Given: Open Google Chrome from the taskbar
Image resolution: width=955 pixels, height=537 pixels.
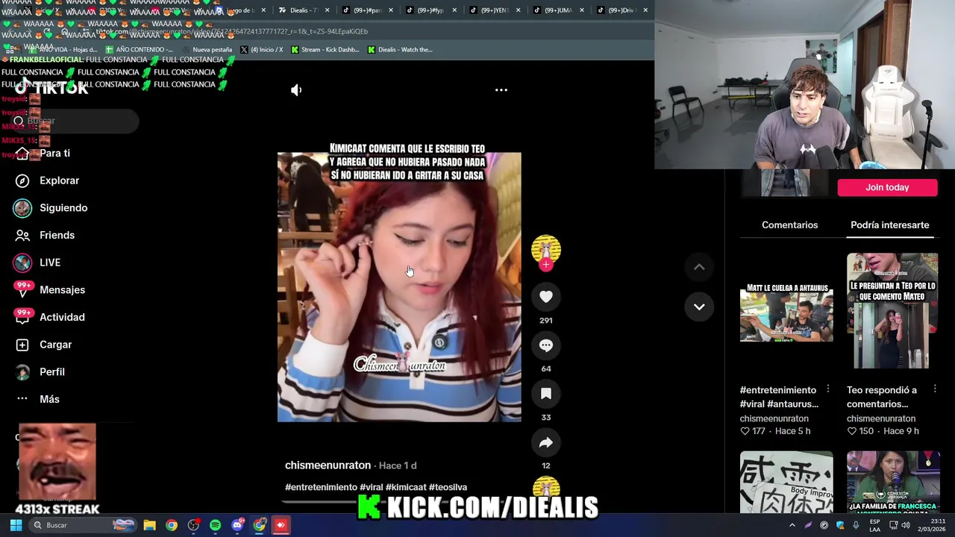Looking at the screenshot, I should pyautogui.click(x=172, y=525).
